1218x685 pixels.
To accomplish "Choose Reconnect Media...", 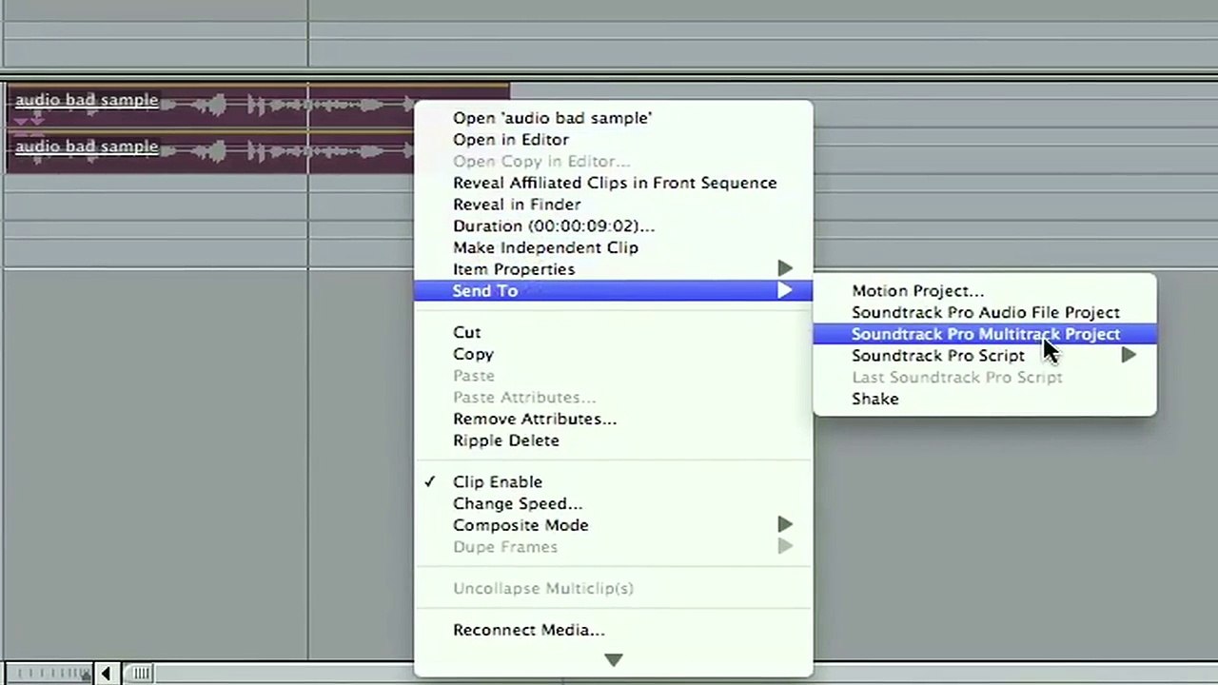I will (614, 630).
